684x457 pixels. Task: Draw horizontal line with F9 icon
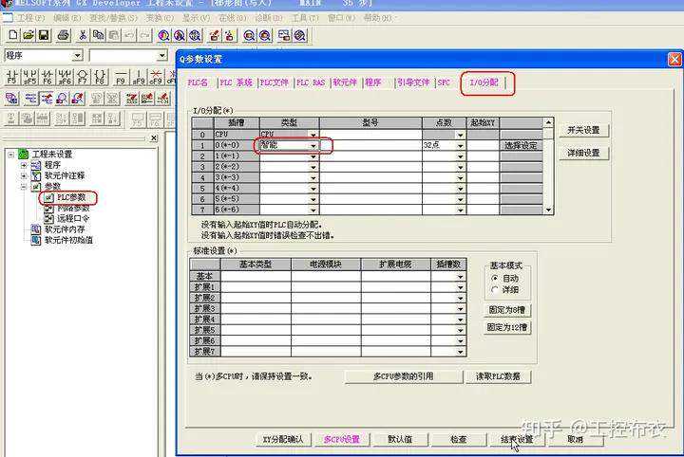[121, 77]
